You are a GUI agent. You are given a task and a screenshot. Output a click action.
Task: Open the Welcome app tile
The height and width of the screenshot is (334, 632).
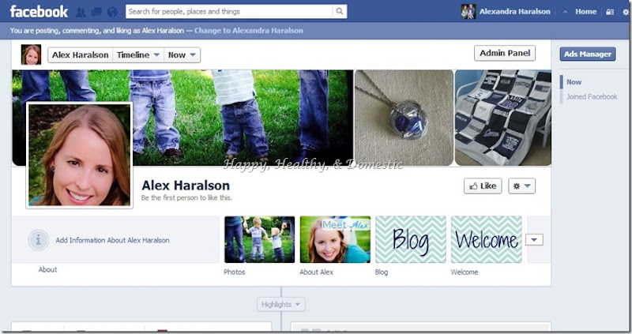(x=486, y=239)
